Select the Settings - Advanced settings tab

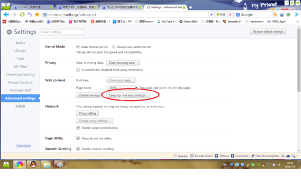166,7
